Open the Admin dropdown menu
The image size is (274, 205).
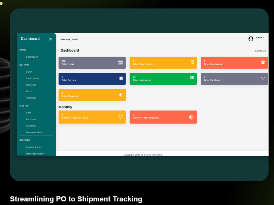click(260, 37)
